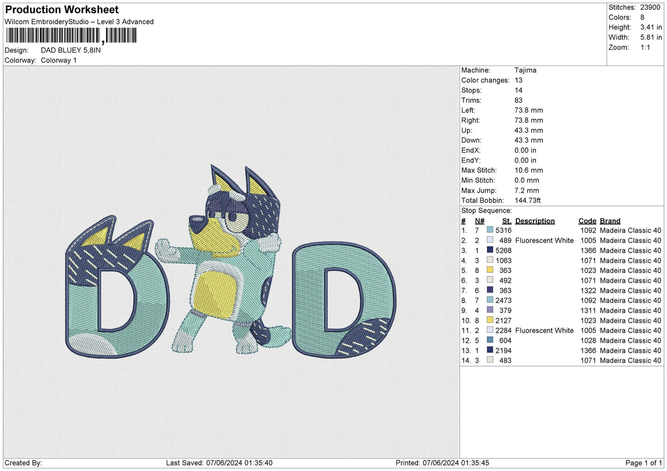667x471 pixels.
Task: Click the Fluorescent White swatch in stop row 2
Action: 490,240
